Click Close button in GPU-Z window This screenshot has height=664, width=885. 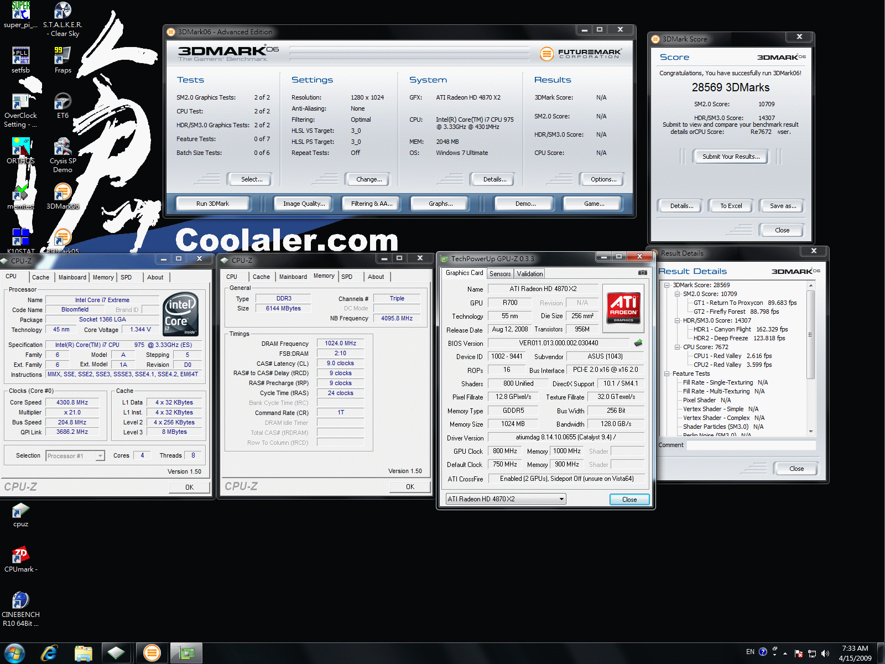coord(629,500)
